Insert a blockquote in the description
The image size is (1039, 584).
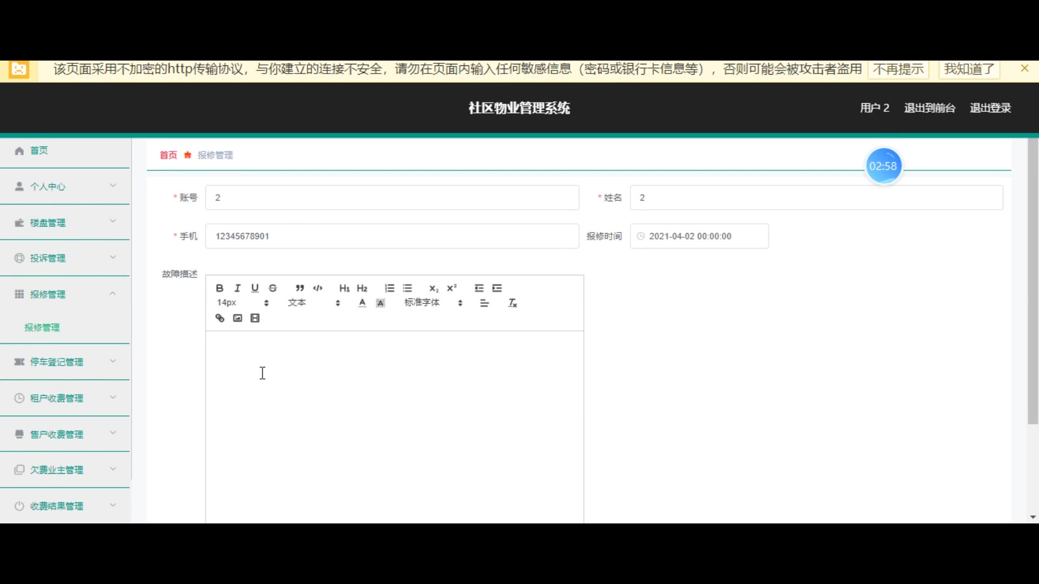click(300, 288)
